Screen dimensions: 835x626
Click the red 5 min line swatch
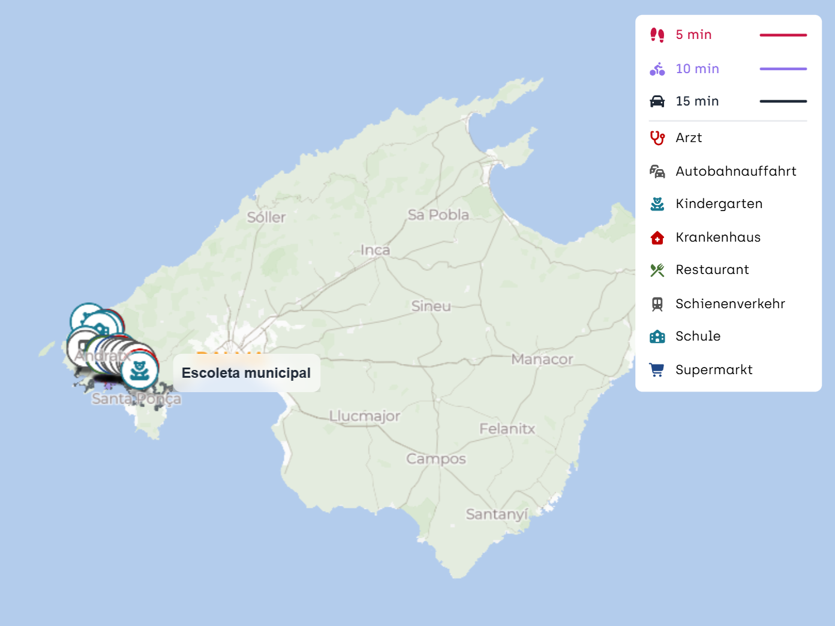[x=783, y=35]
